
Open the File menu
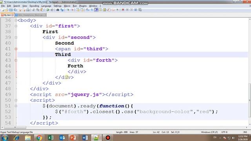[3, 6]
